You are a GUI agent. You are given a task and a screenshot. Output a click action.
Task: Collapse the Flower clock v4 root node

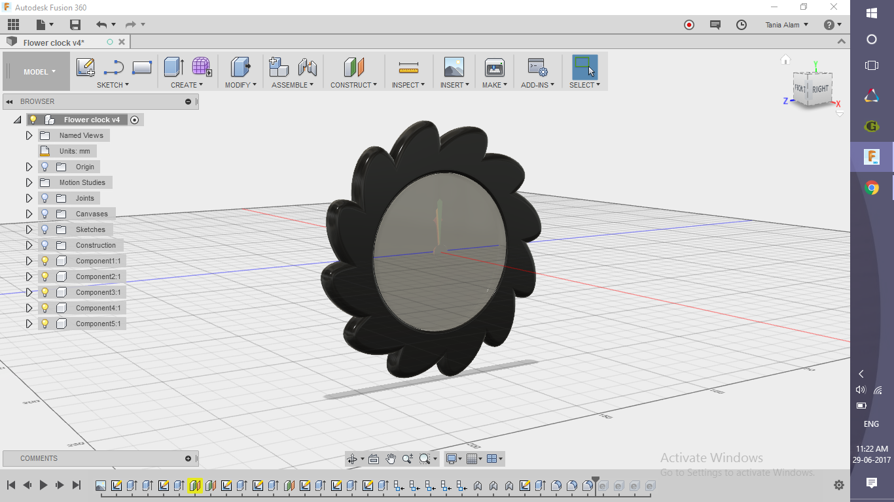pos(17,120)
